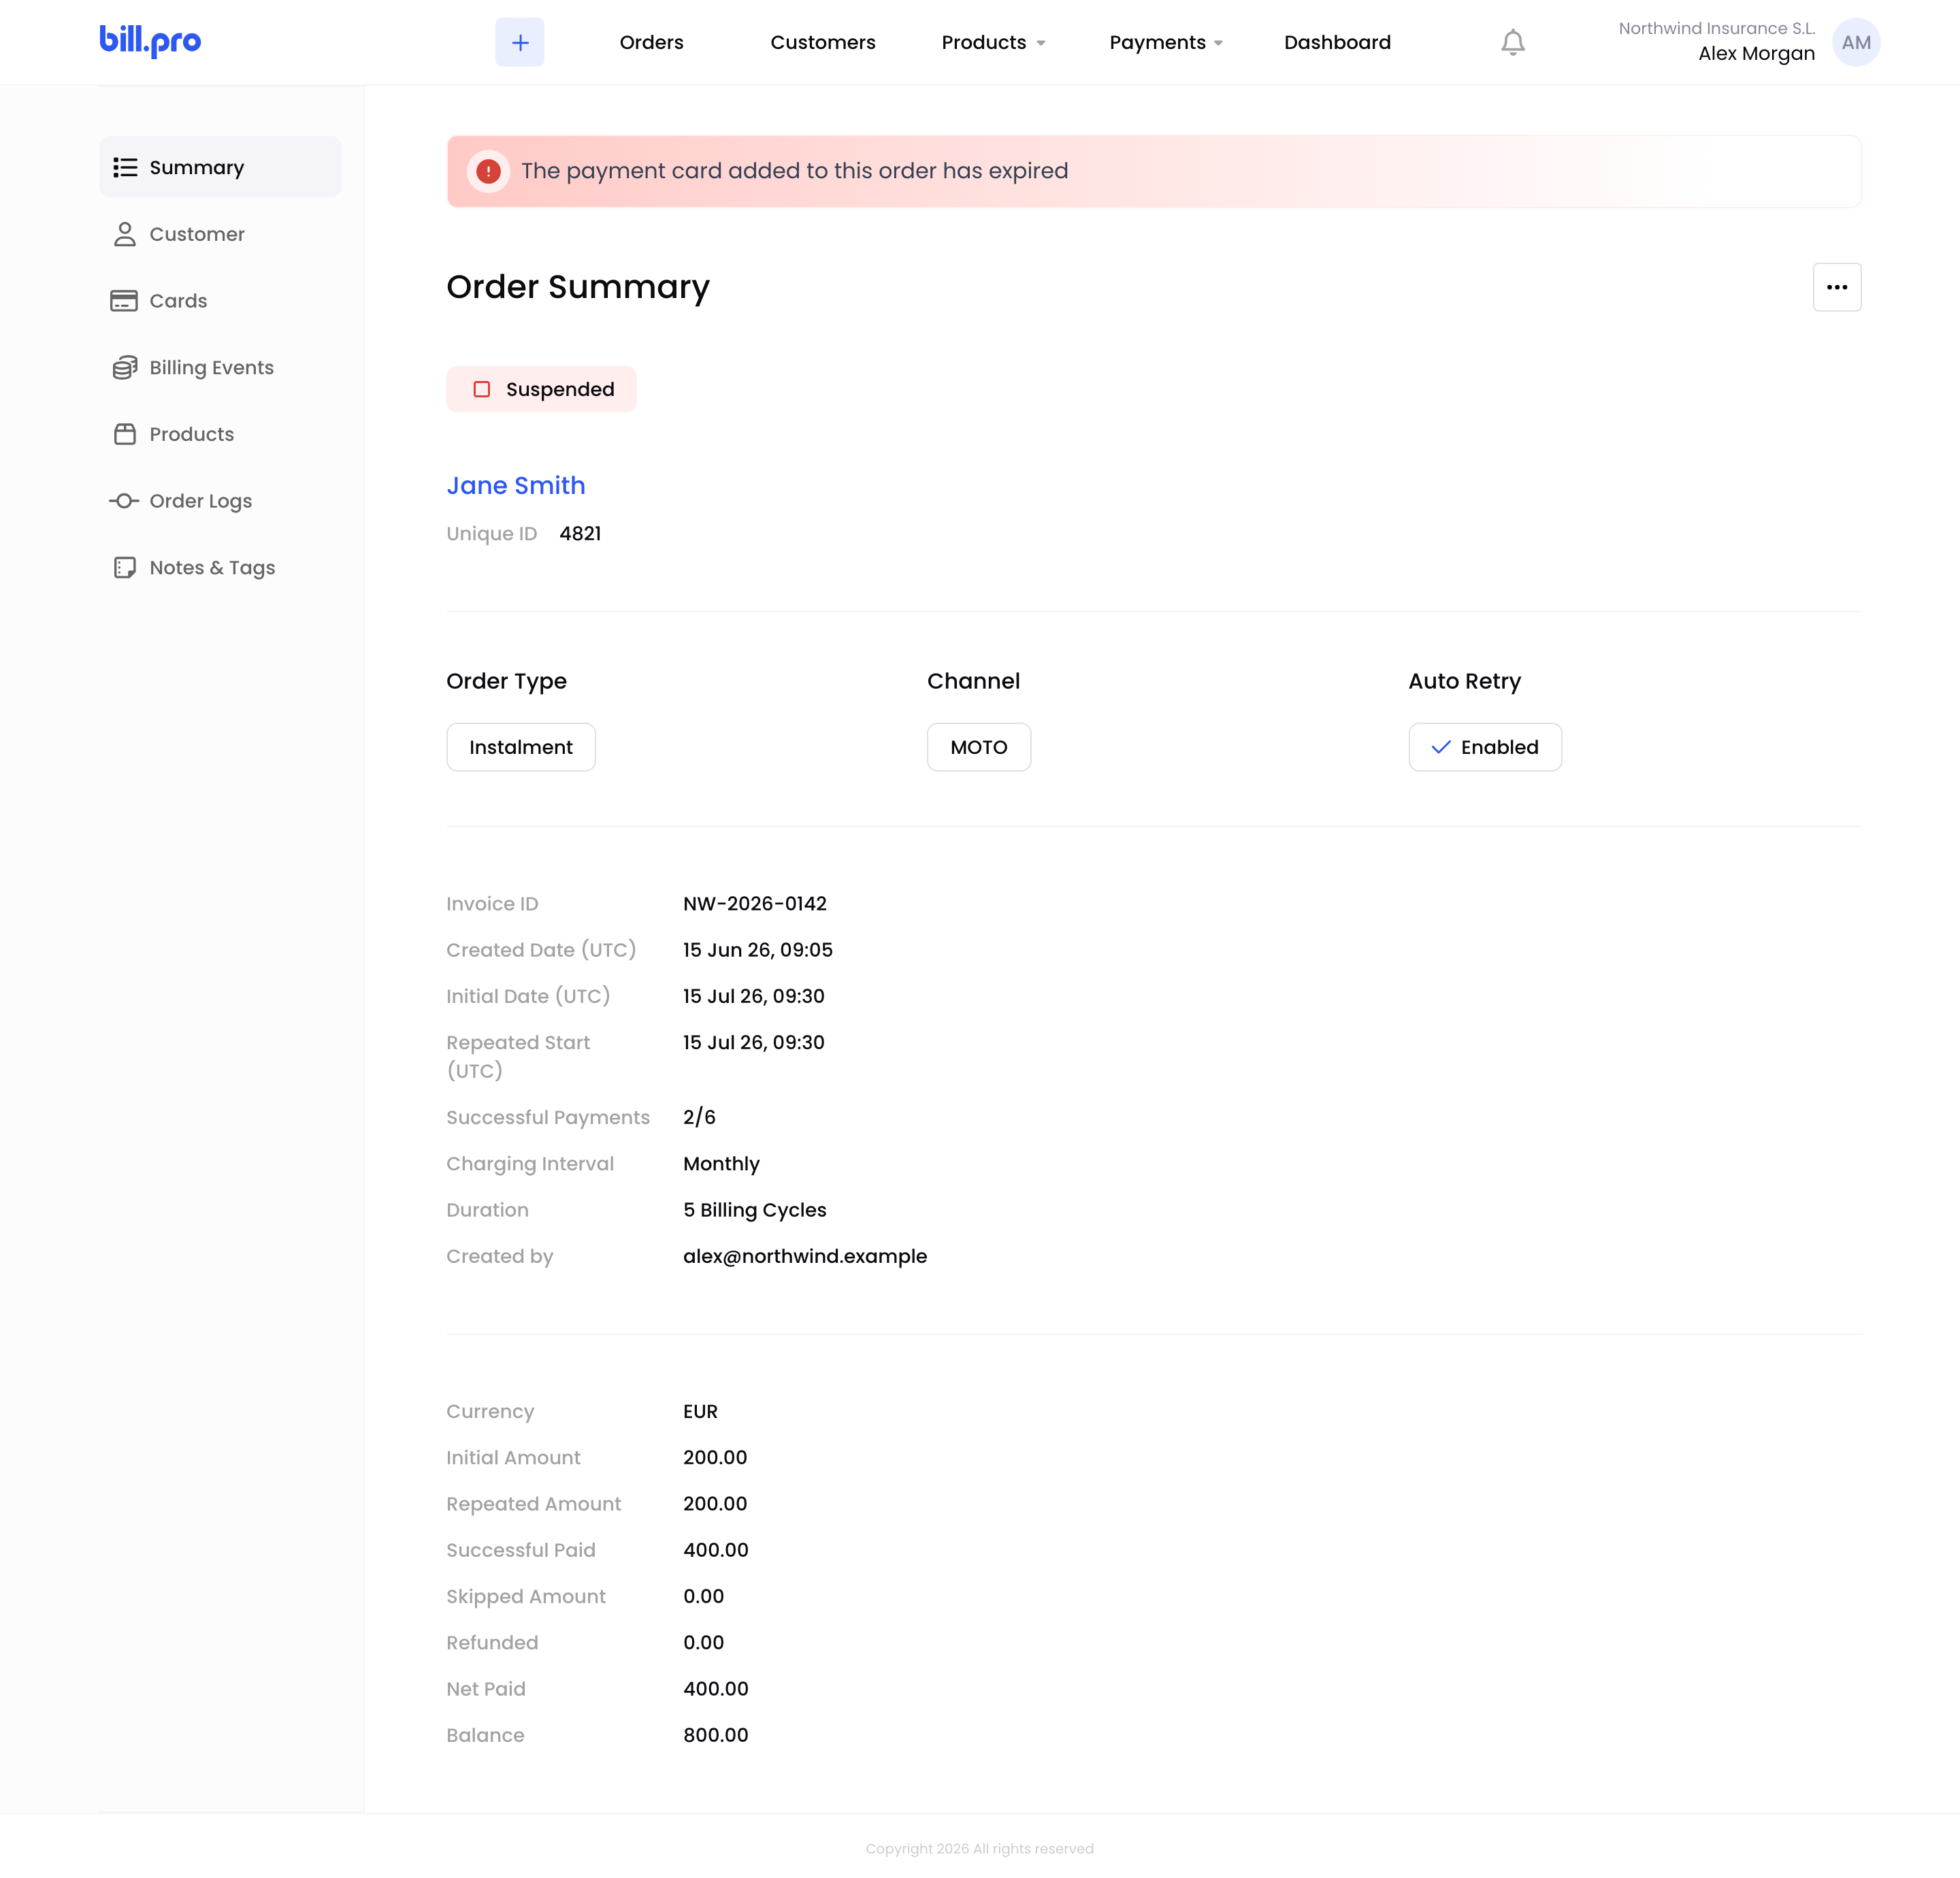Click the Northwind Insurance S.L. company name

1716,28
